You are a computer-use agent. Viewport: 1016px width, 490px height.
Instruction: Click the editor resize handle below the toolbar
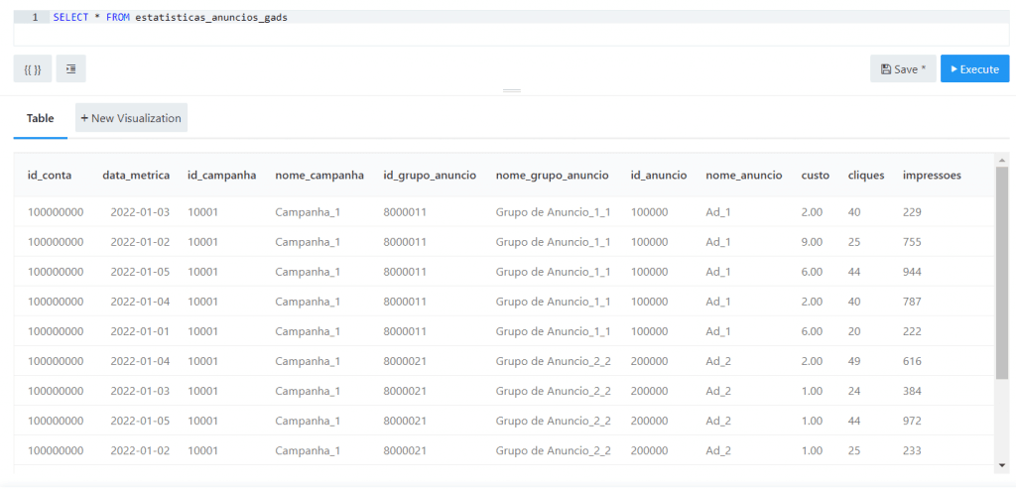pos(512,91)
